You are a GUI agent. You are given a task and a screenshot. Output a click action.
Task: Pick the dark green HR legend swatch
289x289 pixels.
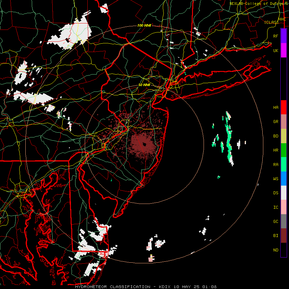tap(284, 150)
